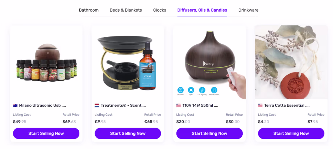Screen dimensions: 333x149
Task: Open the Treatments Scent product title link
Action: tap(123, 105)
